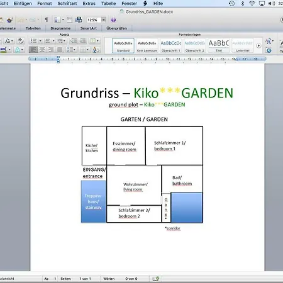Toggle the show paragraph marks icon
The height and width of the screenshot is (283, 283).
(x=47, y=19)
